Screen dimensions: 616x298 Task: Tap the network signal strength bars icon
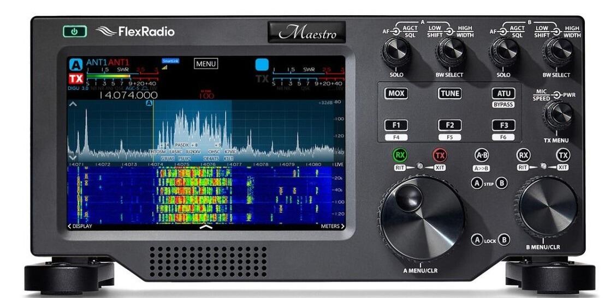coord(164,67)
